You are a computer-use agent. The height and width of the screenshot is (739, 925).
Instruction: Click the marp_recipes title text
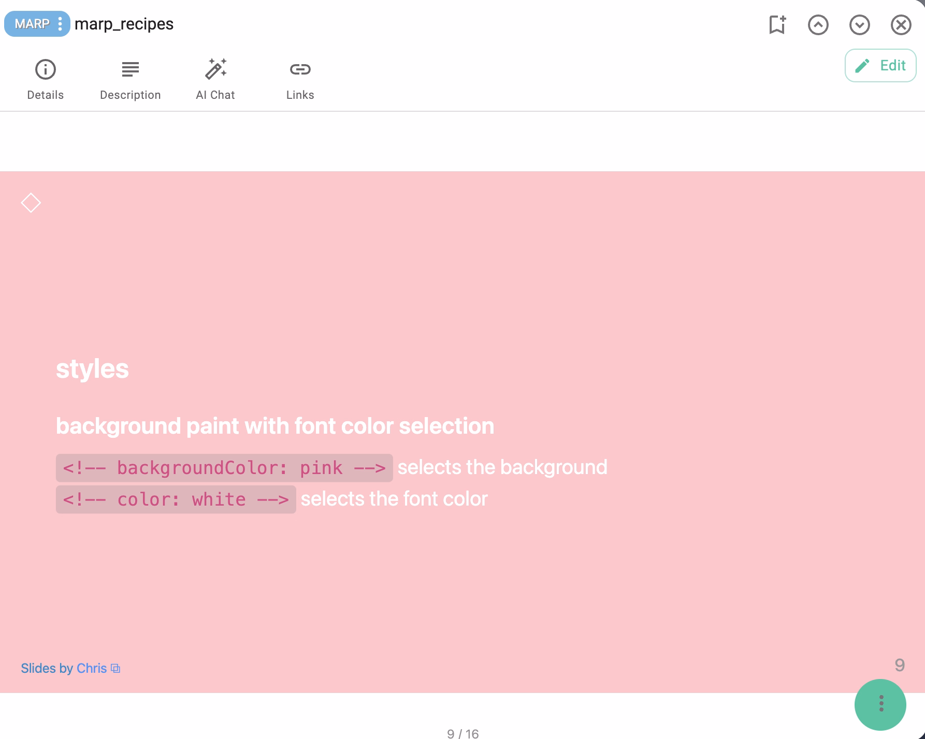point(124,24)
